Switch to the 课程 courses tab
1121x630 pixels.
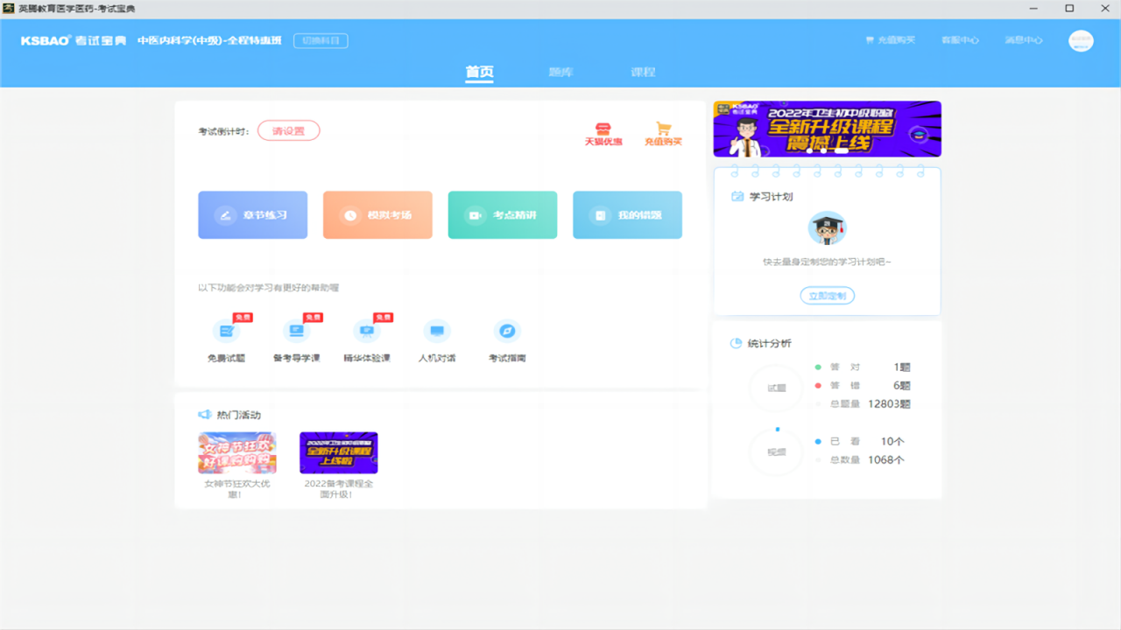pyautogui.click(x=643, y=72)
